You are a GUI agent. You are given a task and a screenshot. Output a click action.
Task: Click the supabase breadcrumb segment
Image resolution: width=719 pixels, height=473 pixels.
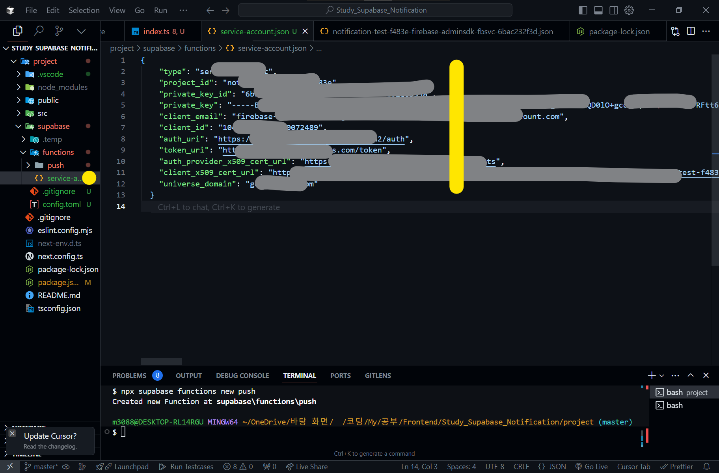pyautogui.click(x=159, y=48)
